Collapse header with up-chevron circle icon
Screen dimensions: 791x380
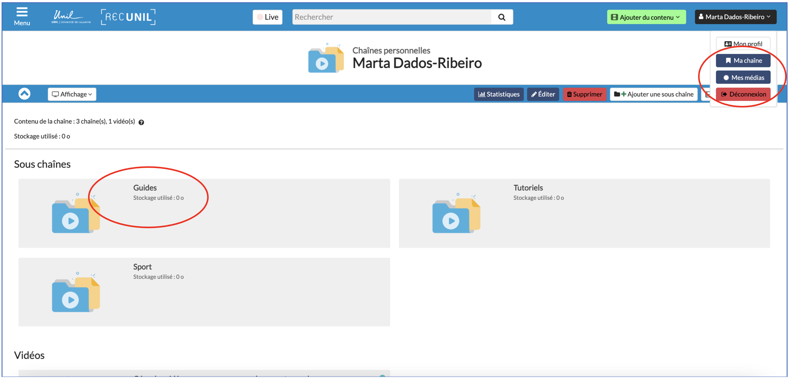pyautogui.click(x=24, y=94)
